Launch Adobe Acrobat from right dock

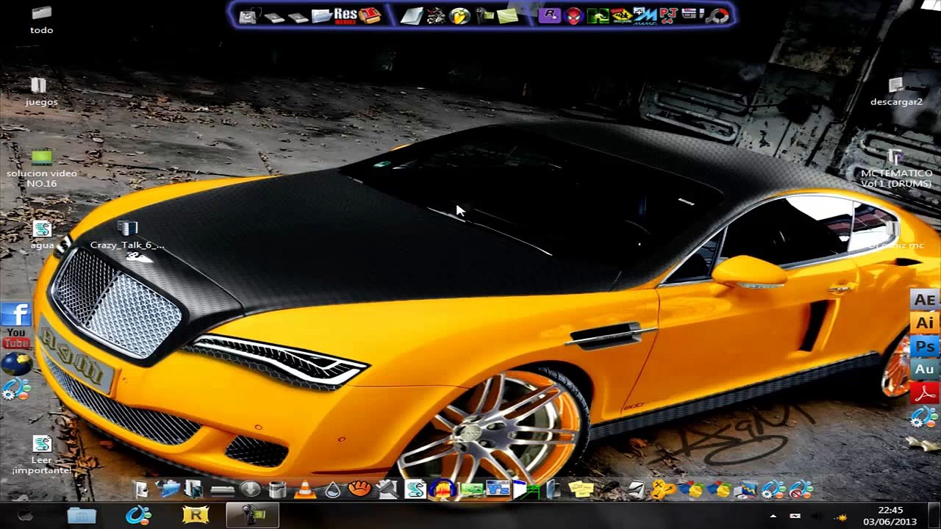[924, 393]
